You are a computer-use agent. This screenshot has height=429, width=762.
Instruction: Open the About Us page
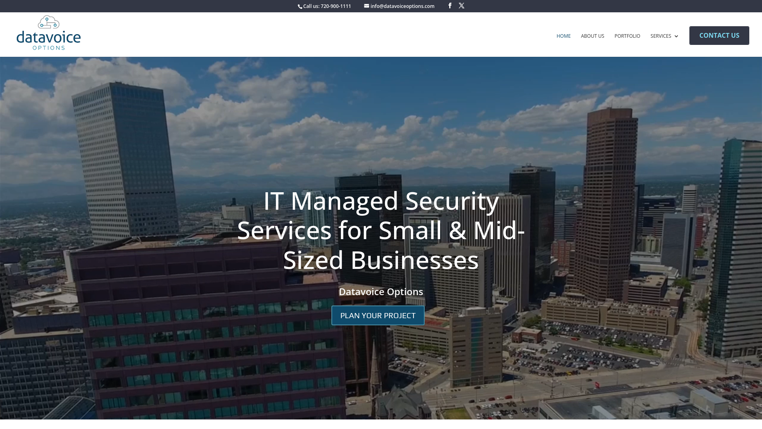click(593, 36)
